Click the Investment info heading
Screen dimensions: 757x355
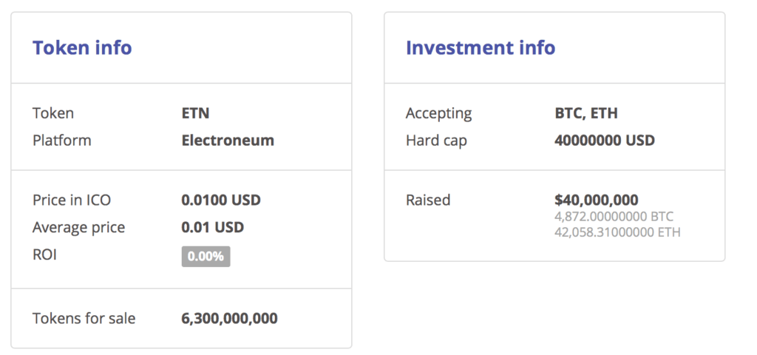(481, 47)
